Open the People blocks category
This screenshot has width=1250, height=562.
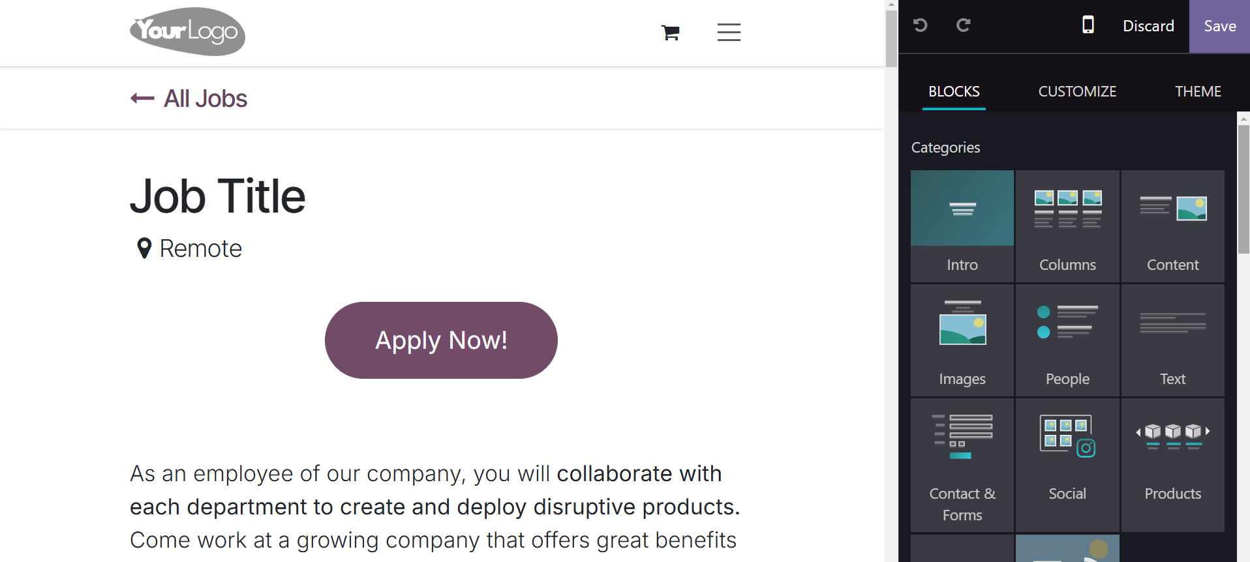tap(1067, 340)
